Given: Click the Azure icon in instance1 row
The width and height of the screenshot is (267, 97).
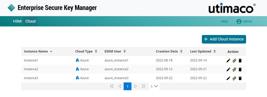Looking at the screenshot, I should click(77, 60).
